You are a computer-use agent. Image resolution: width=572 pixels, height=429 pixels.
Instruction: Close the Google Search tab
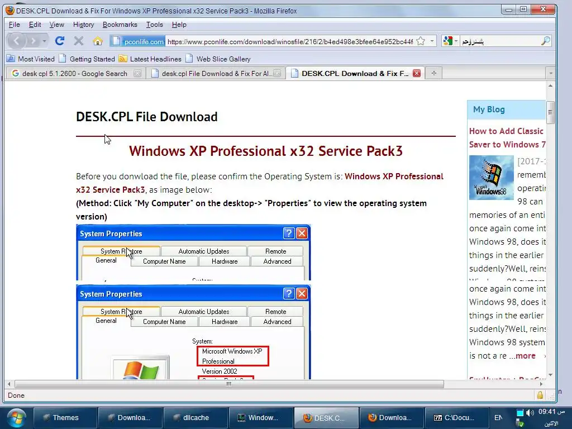(x=137, y=73)
